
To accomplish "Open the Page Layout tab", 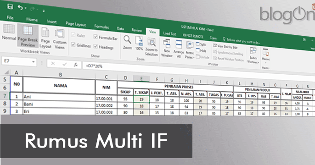I will tap(75, 24).
